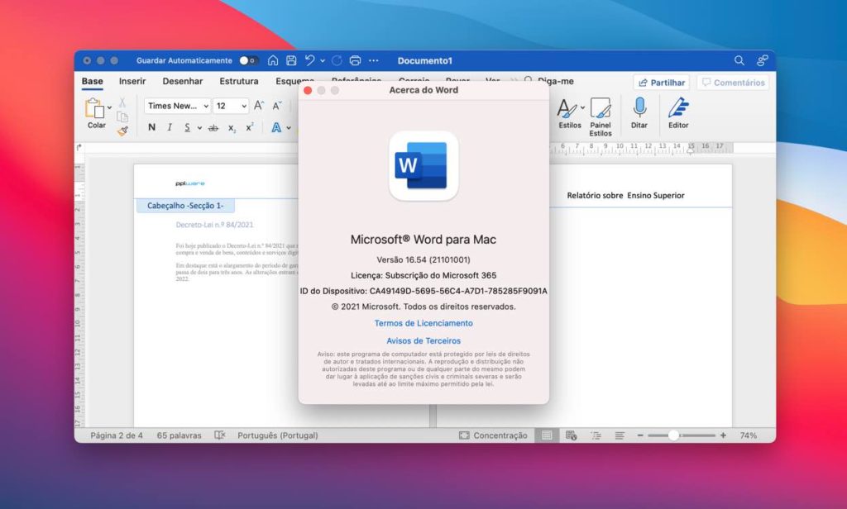Viewport: 847px width, 509px height.
Task: Open the Comentários button
Action: point(733,83)
